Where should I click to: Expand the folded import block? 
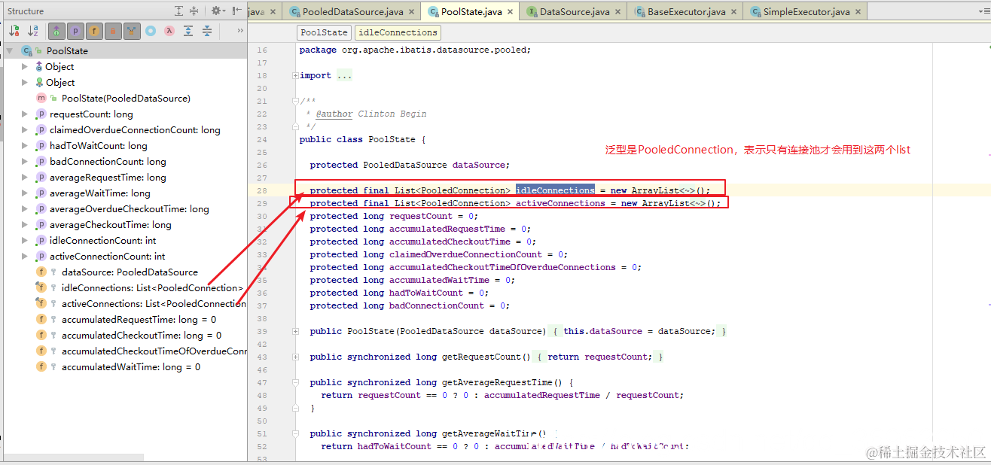tap(294, 75)
